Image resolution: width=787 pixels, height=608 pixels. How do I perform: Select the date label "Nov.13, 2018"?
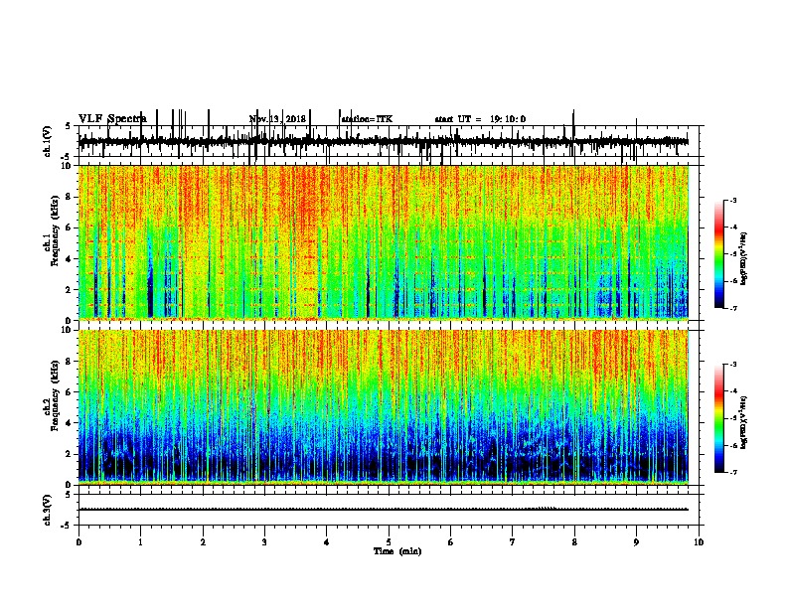click(277, 119)
